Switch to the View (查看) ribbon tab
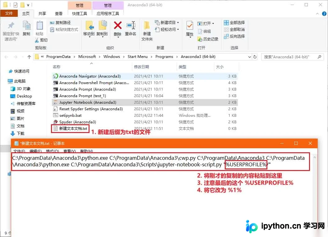The width and height of the screenshot is (328, 237). [x=58, y=14]
